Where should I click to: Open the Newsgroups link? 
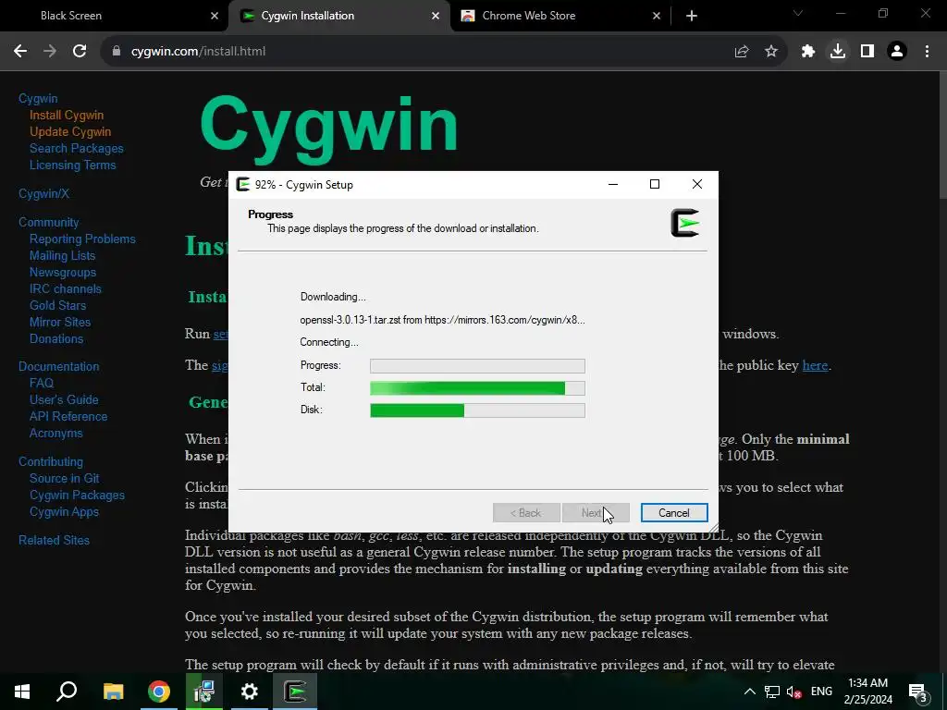pos(63,273)
